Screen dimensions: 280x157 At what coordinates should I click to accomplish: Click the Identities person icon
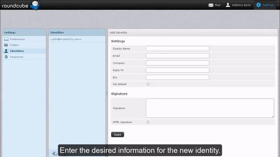(6, 51)
